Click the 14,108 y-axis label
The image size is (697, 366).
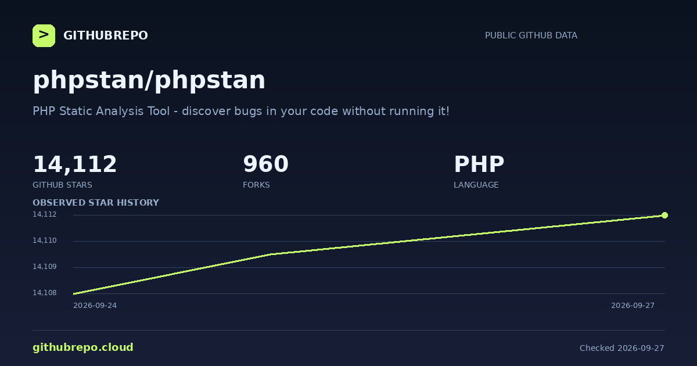pos(45,293)
